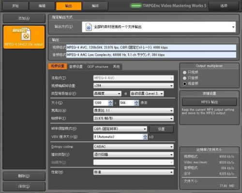
Task: Click the disabled MPEG-4 AVC stream format dropdown
Action: (134, 78)
